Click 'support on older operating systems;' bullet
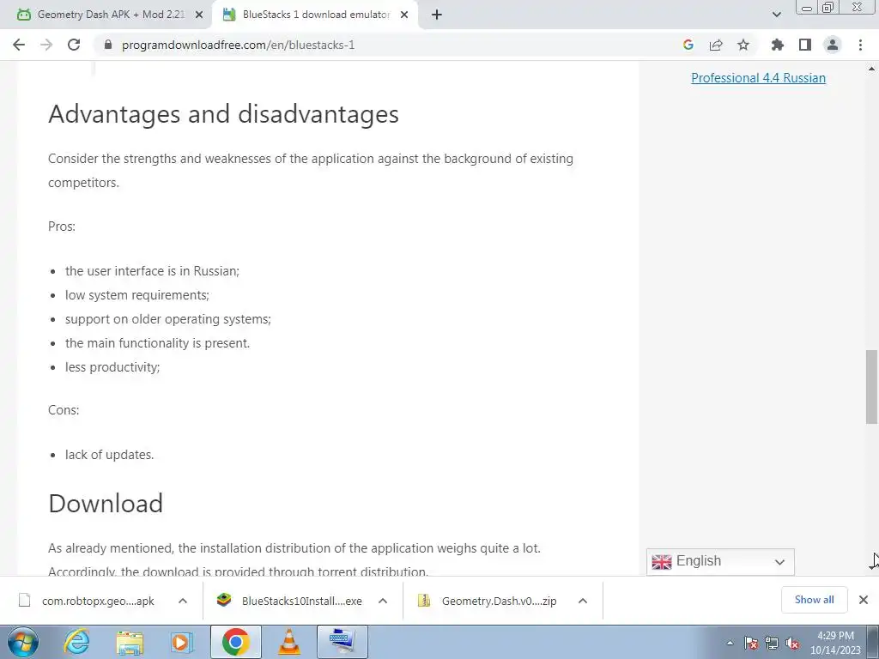 click(x=167, y=319)
